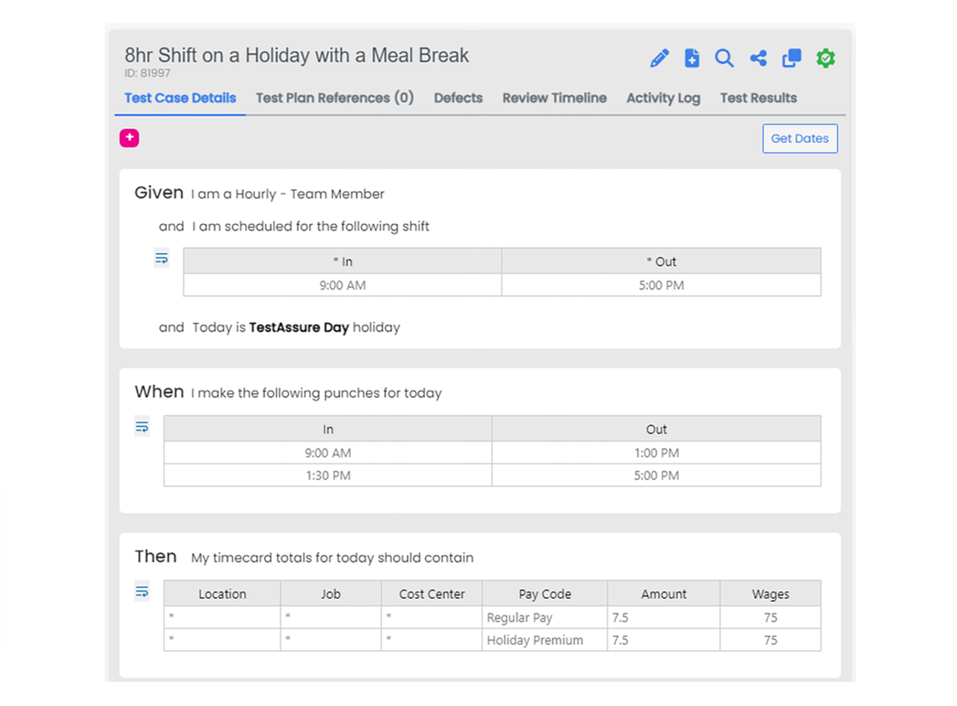
Task: Click the share icon
Action: click(x=758, y=58)
